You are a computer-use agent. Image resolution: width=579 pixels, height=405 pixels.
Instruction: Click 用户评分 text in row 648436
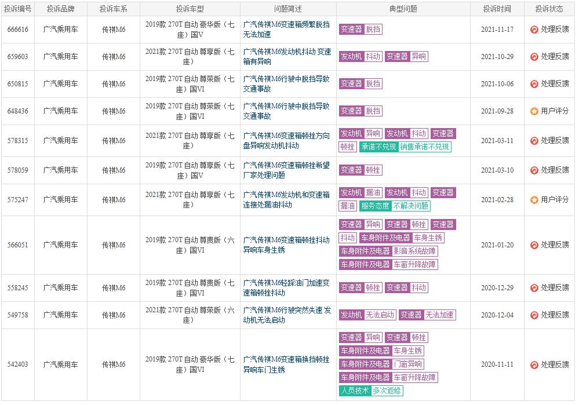(x=555, y=111)
